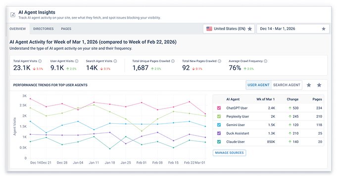This screenshot has height=178, width=338.
Task: Click the ChatGPT User agent name
Action: pyautogui.click(x=237, y=108)
